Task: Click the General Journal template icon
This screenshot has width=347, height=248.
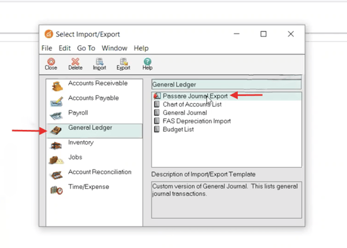Action: coord(157,113)
